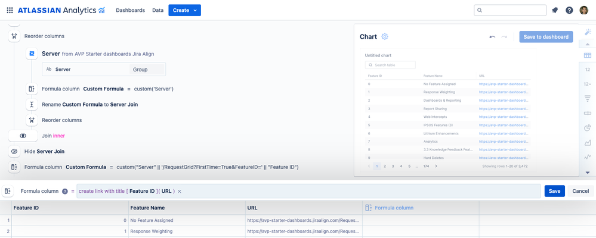Select the single number chart type
The image size is (596, 238).
(x=588, y=70)
